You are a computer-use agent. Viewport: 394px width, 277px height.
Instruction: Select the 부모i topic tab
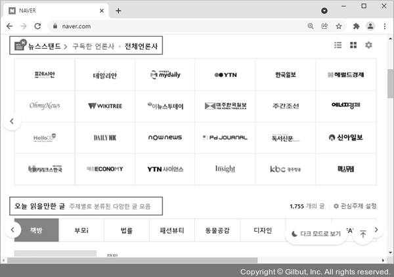81,230
